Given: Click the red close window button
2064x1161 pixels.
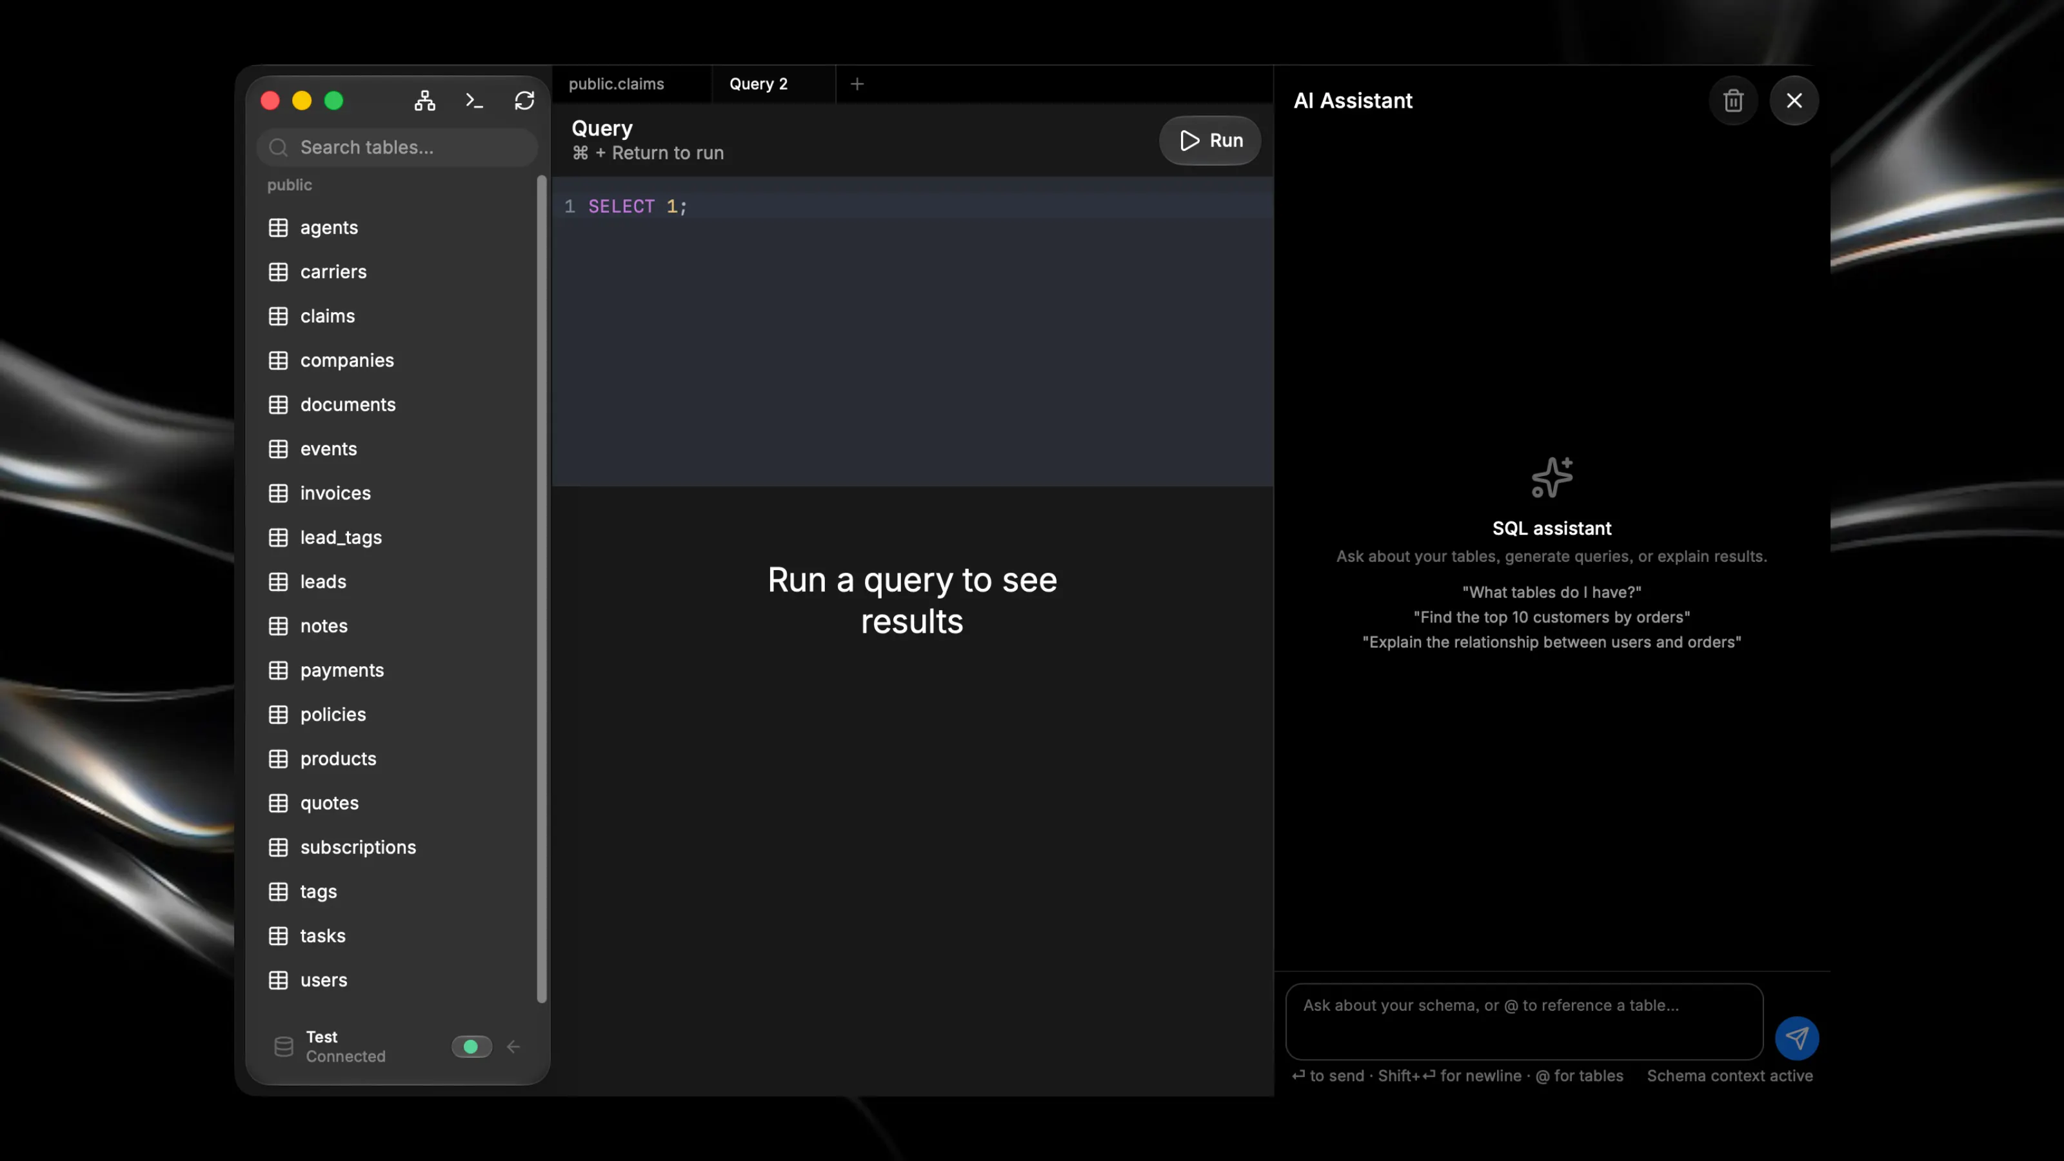Looking at the screenshot, I should (270, 100).
